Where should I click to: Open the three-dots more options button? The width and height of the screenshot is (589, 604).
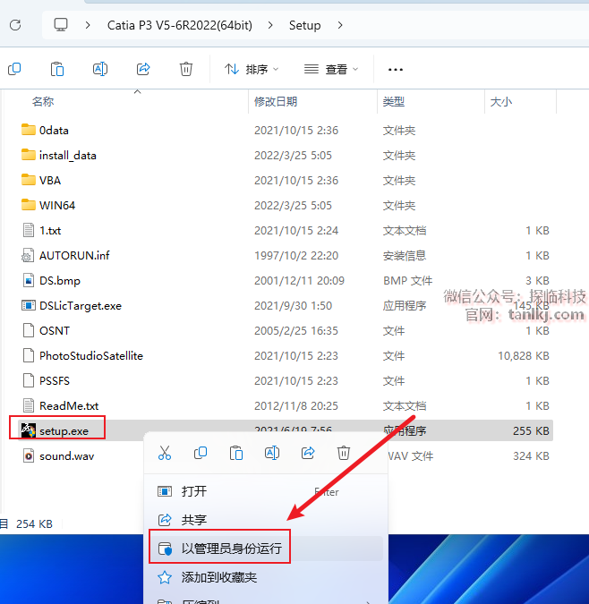pos(396,69)
